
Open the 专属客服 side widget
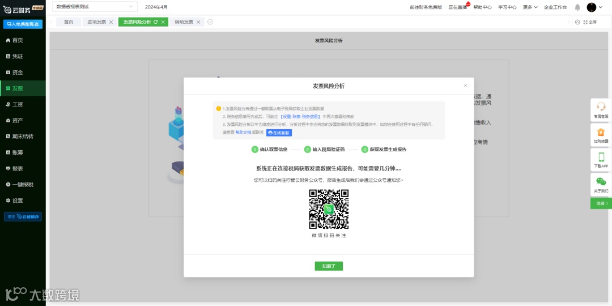click(601, 110)
